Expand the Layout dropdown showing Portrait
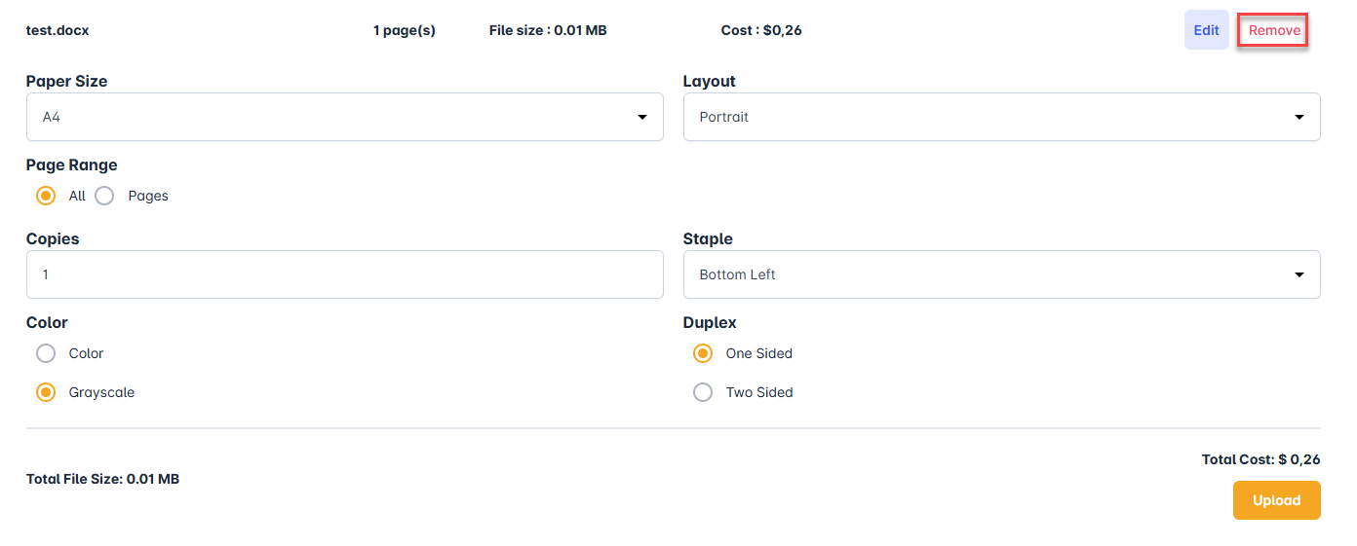 [1001, 117]
